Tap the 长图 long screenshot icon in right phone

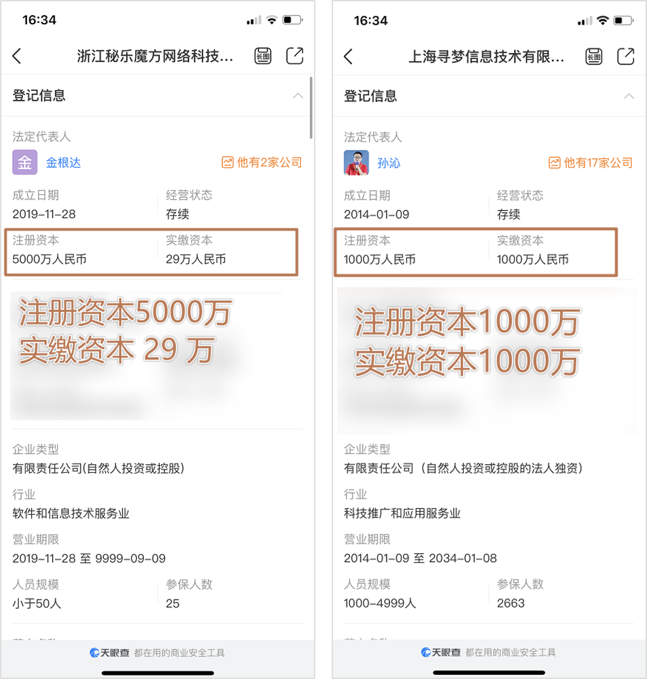[594, 57]
